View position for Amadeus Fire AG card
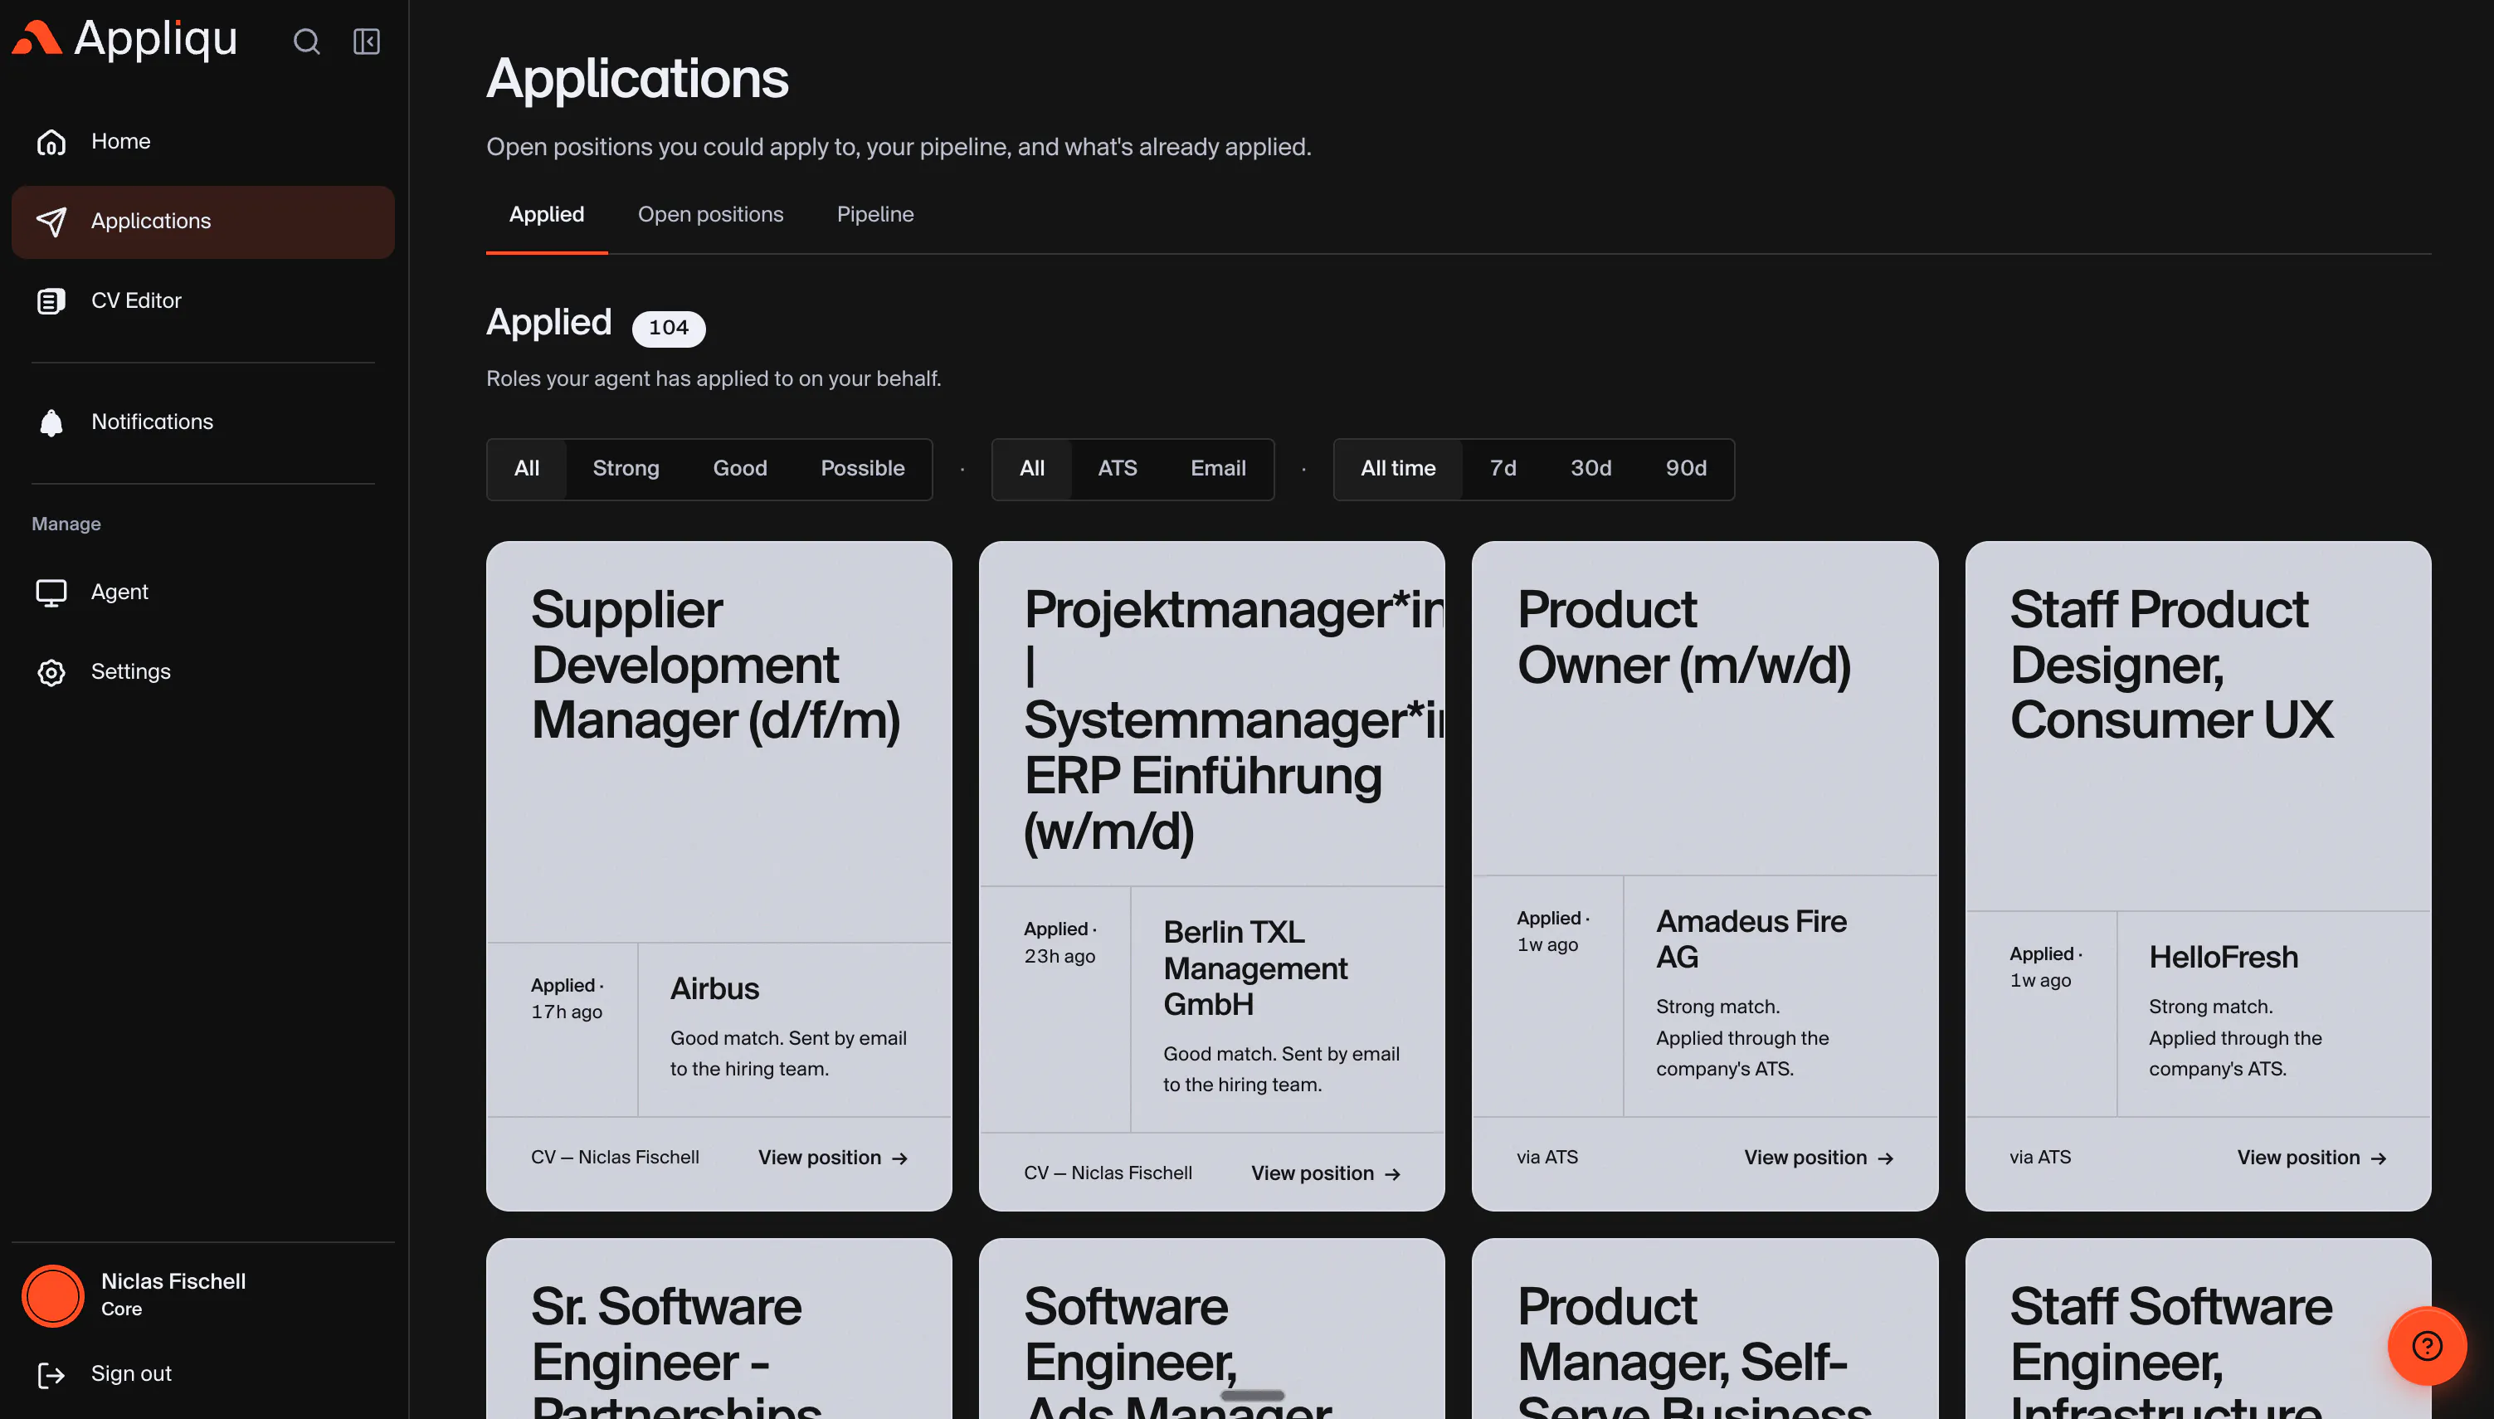This screenshot has width=2494, height=1419. point(1819,1157)
